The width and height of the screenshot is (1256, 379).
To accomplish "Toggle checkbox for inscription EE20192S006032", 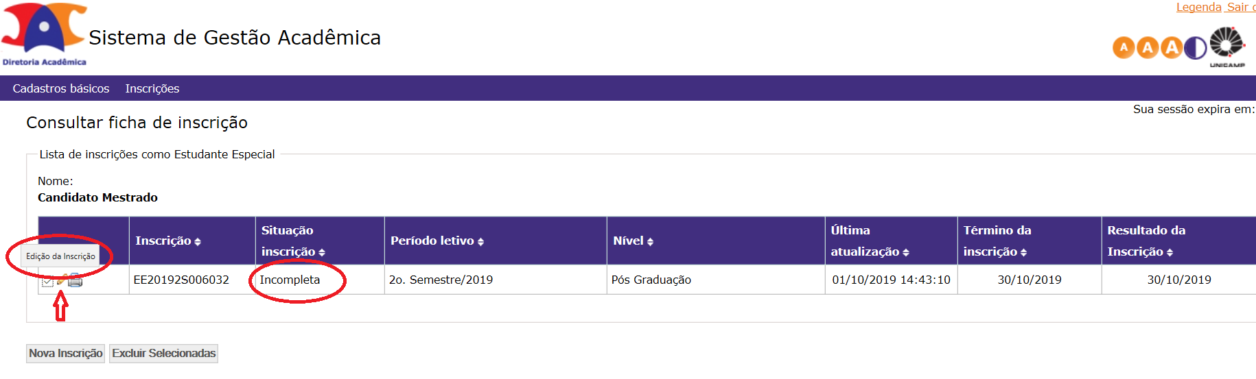I will (47, 281).
